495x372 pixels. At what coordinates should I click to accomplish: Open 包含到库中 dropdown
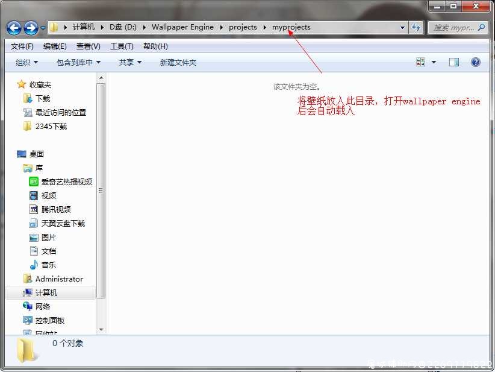point(78,63)
